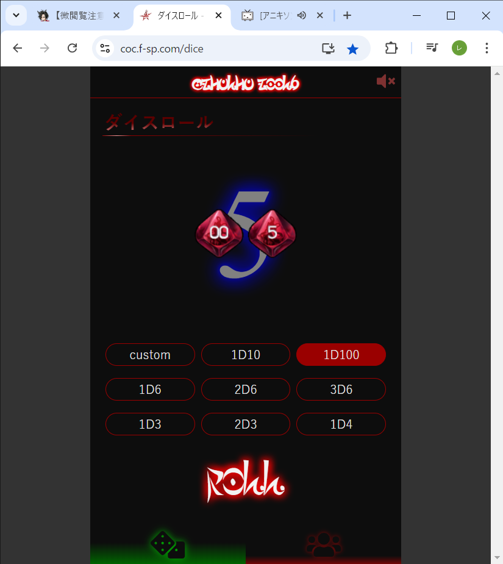Open the browser extensions puzzle icon
Viewport: 503px width, 564px height.
point(391,48)
